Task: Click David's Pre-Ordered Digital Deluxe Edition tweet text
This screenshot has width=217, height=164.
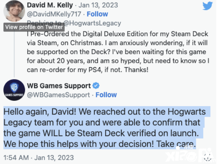Action: coord(118,52)
